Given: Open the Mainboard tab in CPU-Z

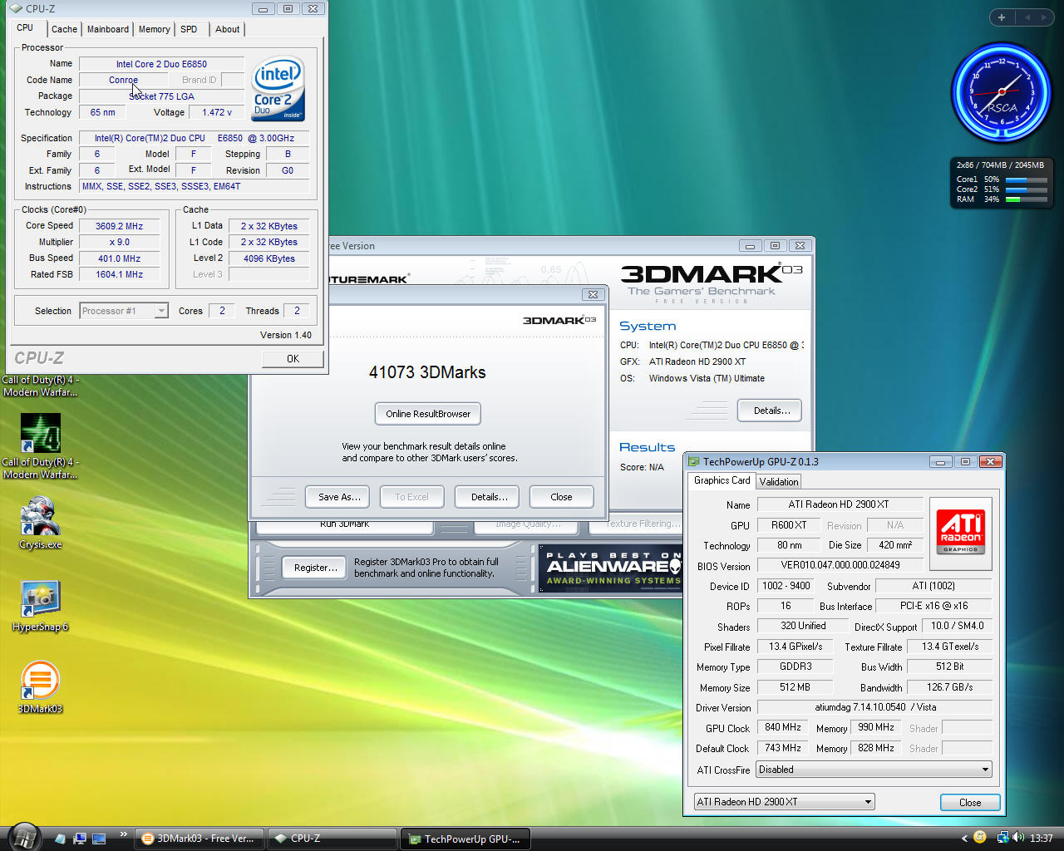Looking at the screenshot, I should coord(108,29).
